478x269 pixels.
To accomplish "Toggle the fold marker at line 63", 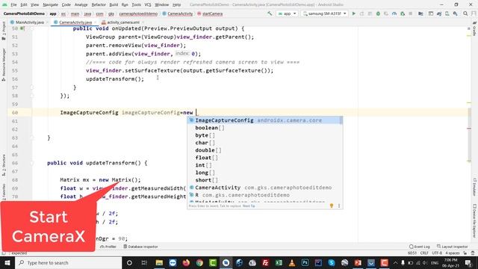I will pos(31,137).
